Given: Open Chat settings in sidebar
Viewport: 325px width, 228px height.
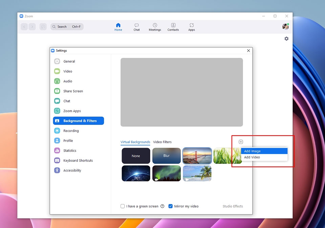Looking at the screenshot, I should point(79,101).
